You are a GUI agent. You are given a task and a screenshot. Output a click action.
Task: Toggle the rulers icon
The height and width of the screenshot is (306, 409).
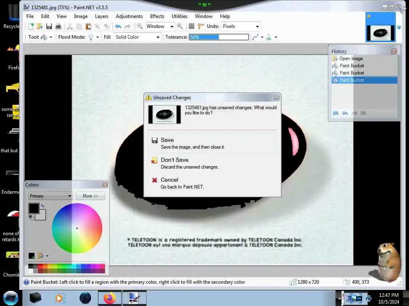[x=201, y=26]
